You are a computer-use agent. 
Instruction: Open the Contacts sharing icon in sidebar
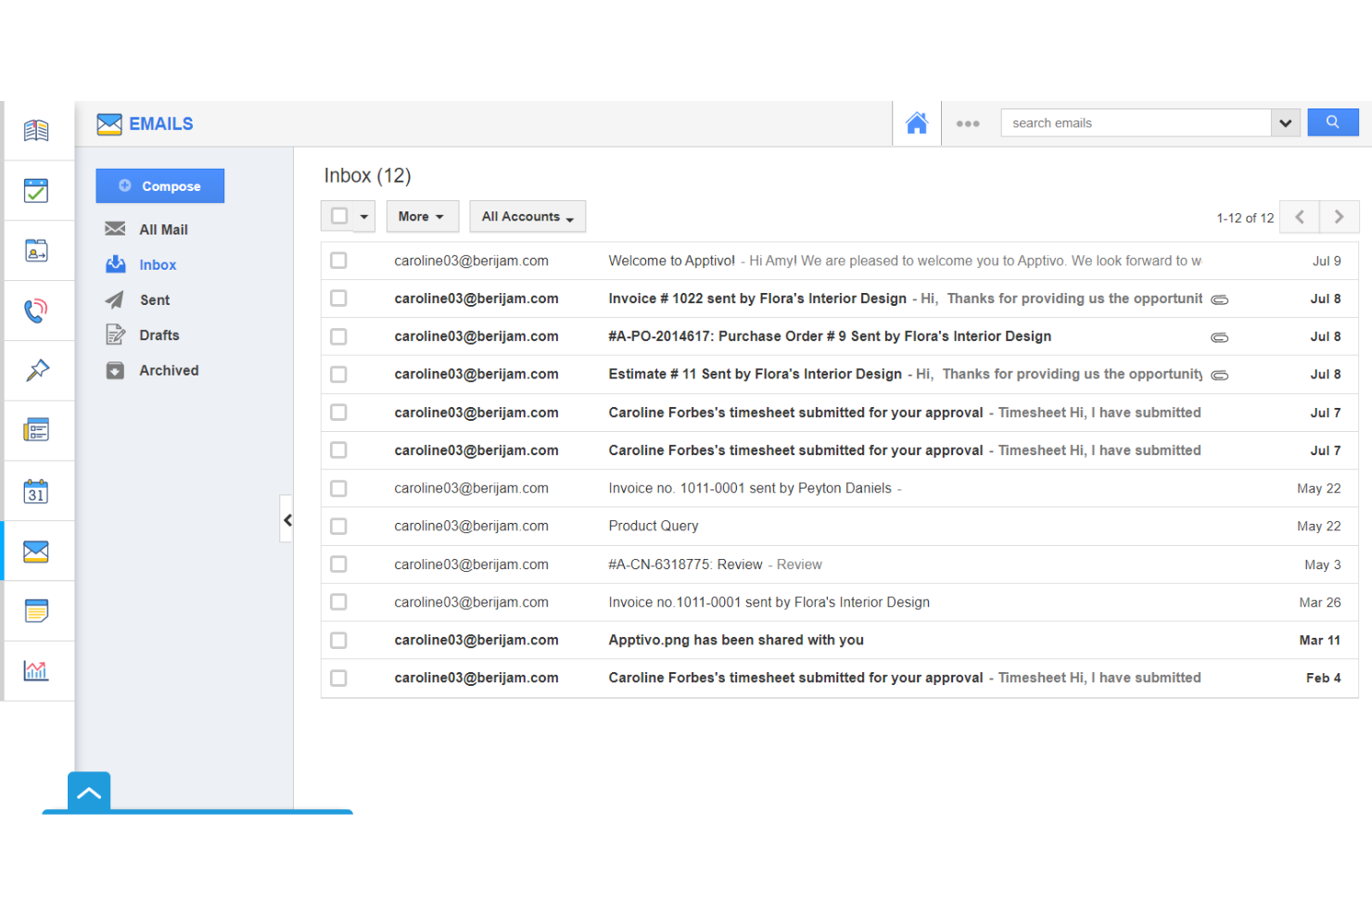[x=37, y=250]
